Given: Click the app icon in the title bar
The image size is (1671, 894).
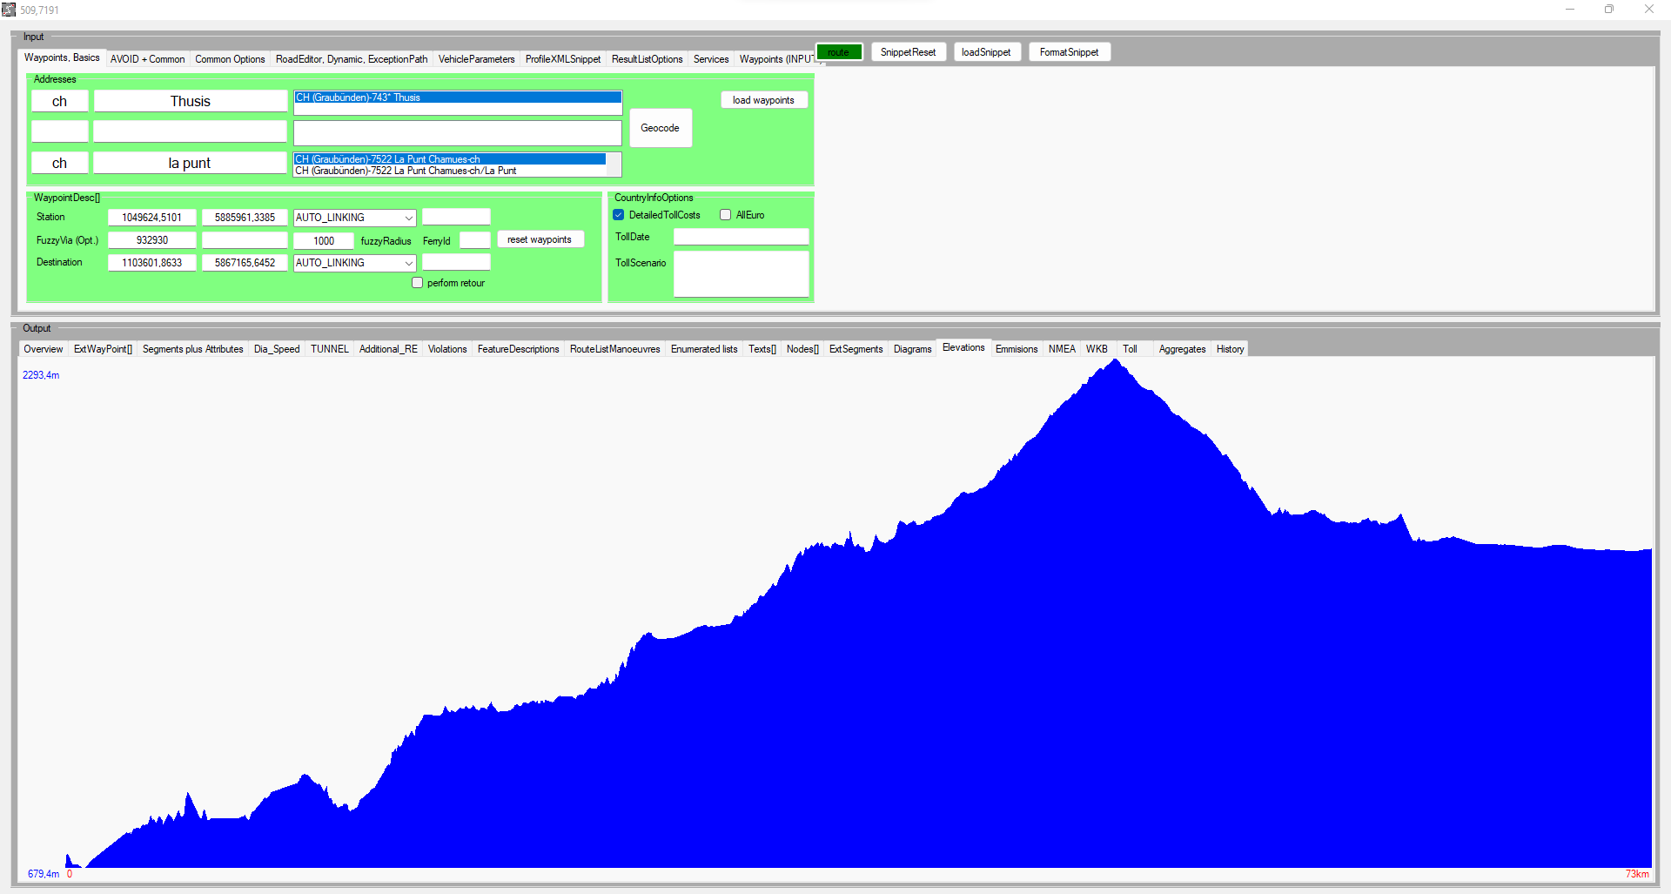Looking at the screenshot, I should pos(9,10).
